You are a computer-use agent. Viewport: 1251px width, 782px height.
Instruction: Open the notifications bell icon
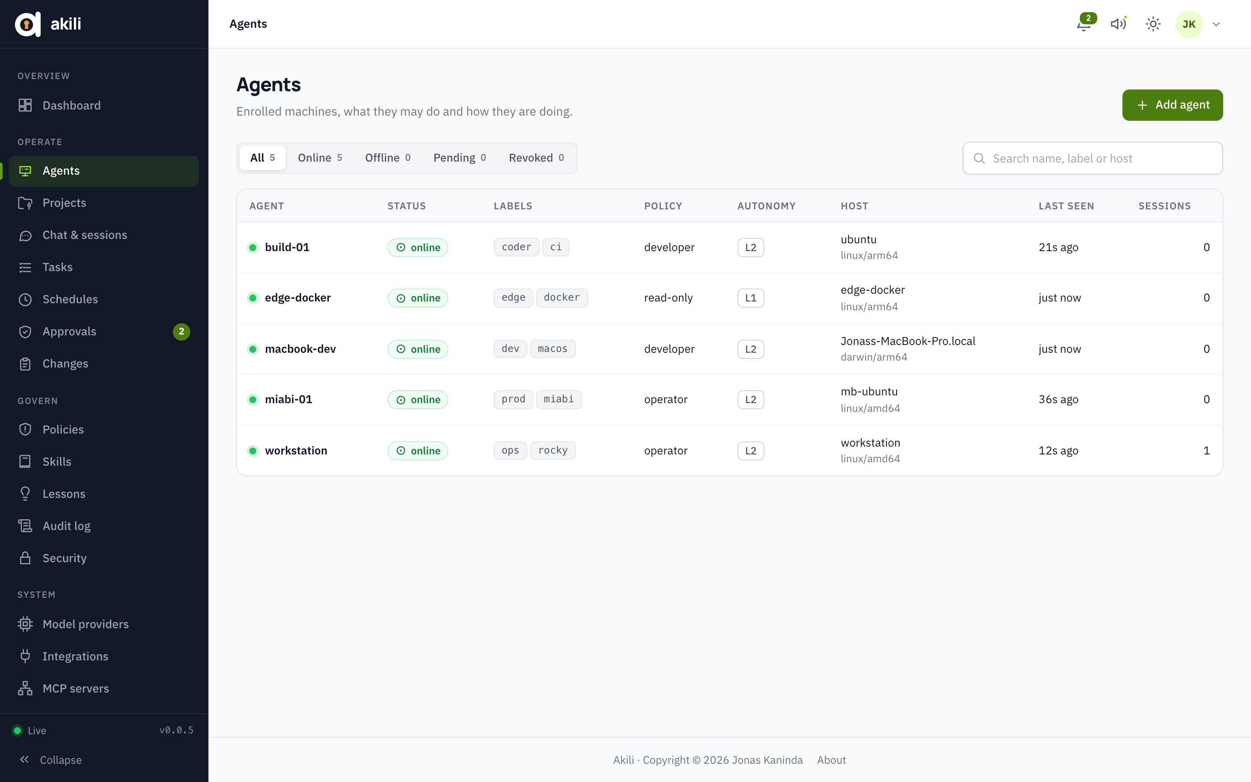(x=1084, y=24)
